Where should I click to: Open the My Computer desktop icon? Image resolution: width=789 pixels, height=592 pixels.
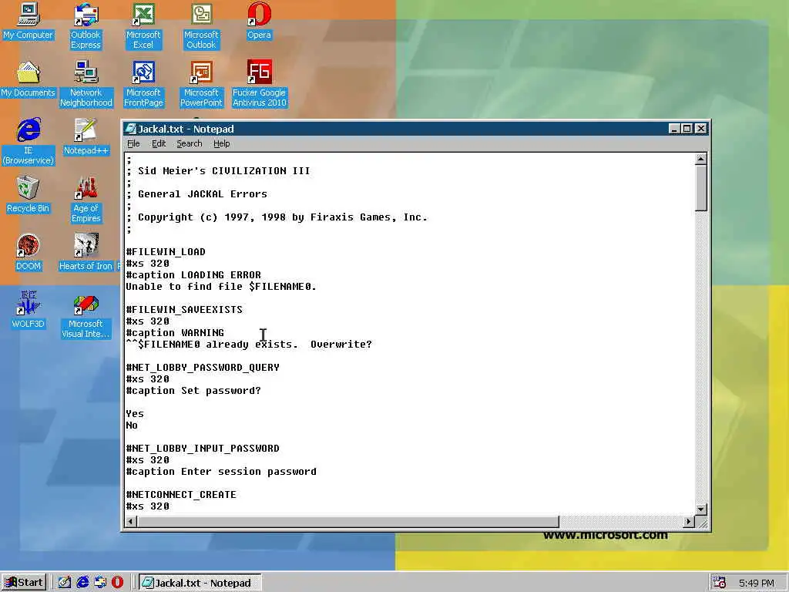[x=29, y=21]
